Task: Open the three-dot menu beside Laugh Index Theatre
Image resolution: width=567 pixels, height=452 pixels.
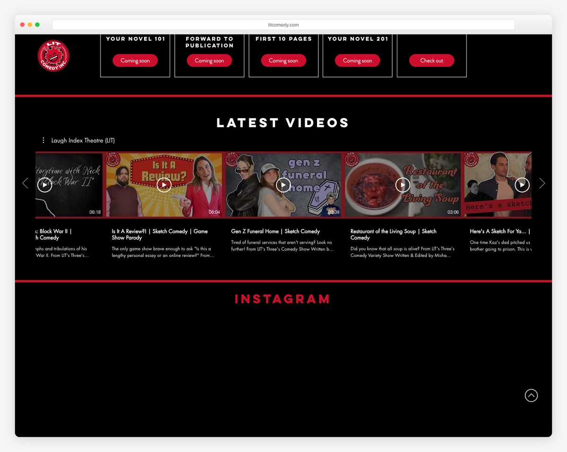Action: (43, 140)
